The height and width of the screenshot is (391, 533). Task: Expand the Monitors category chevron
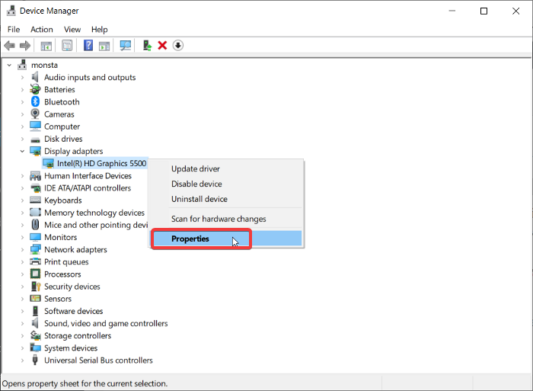pyautogui.click(x=22, y=237)
